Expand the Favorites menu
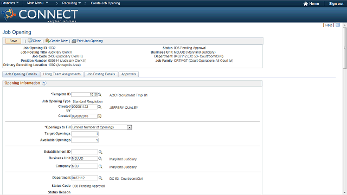Screen dimensions: 347x195 coord(10,3)
